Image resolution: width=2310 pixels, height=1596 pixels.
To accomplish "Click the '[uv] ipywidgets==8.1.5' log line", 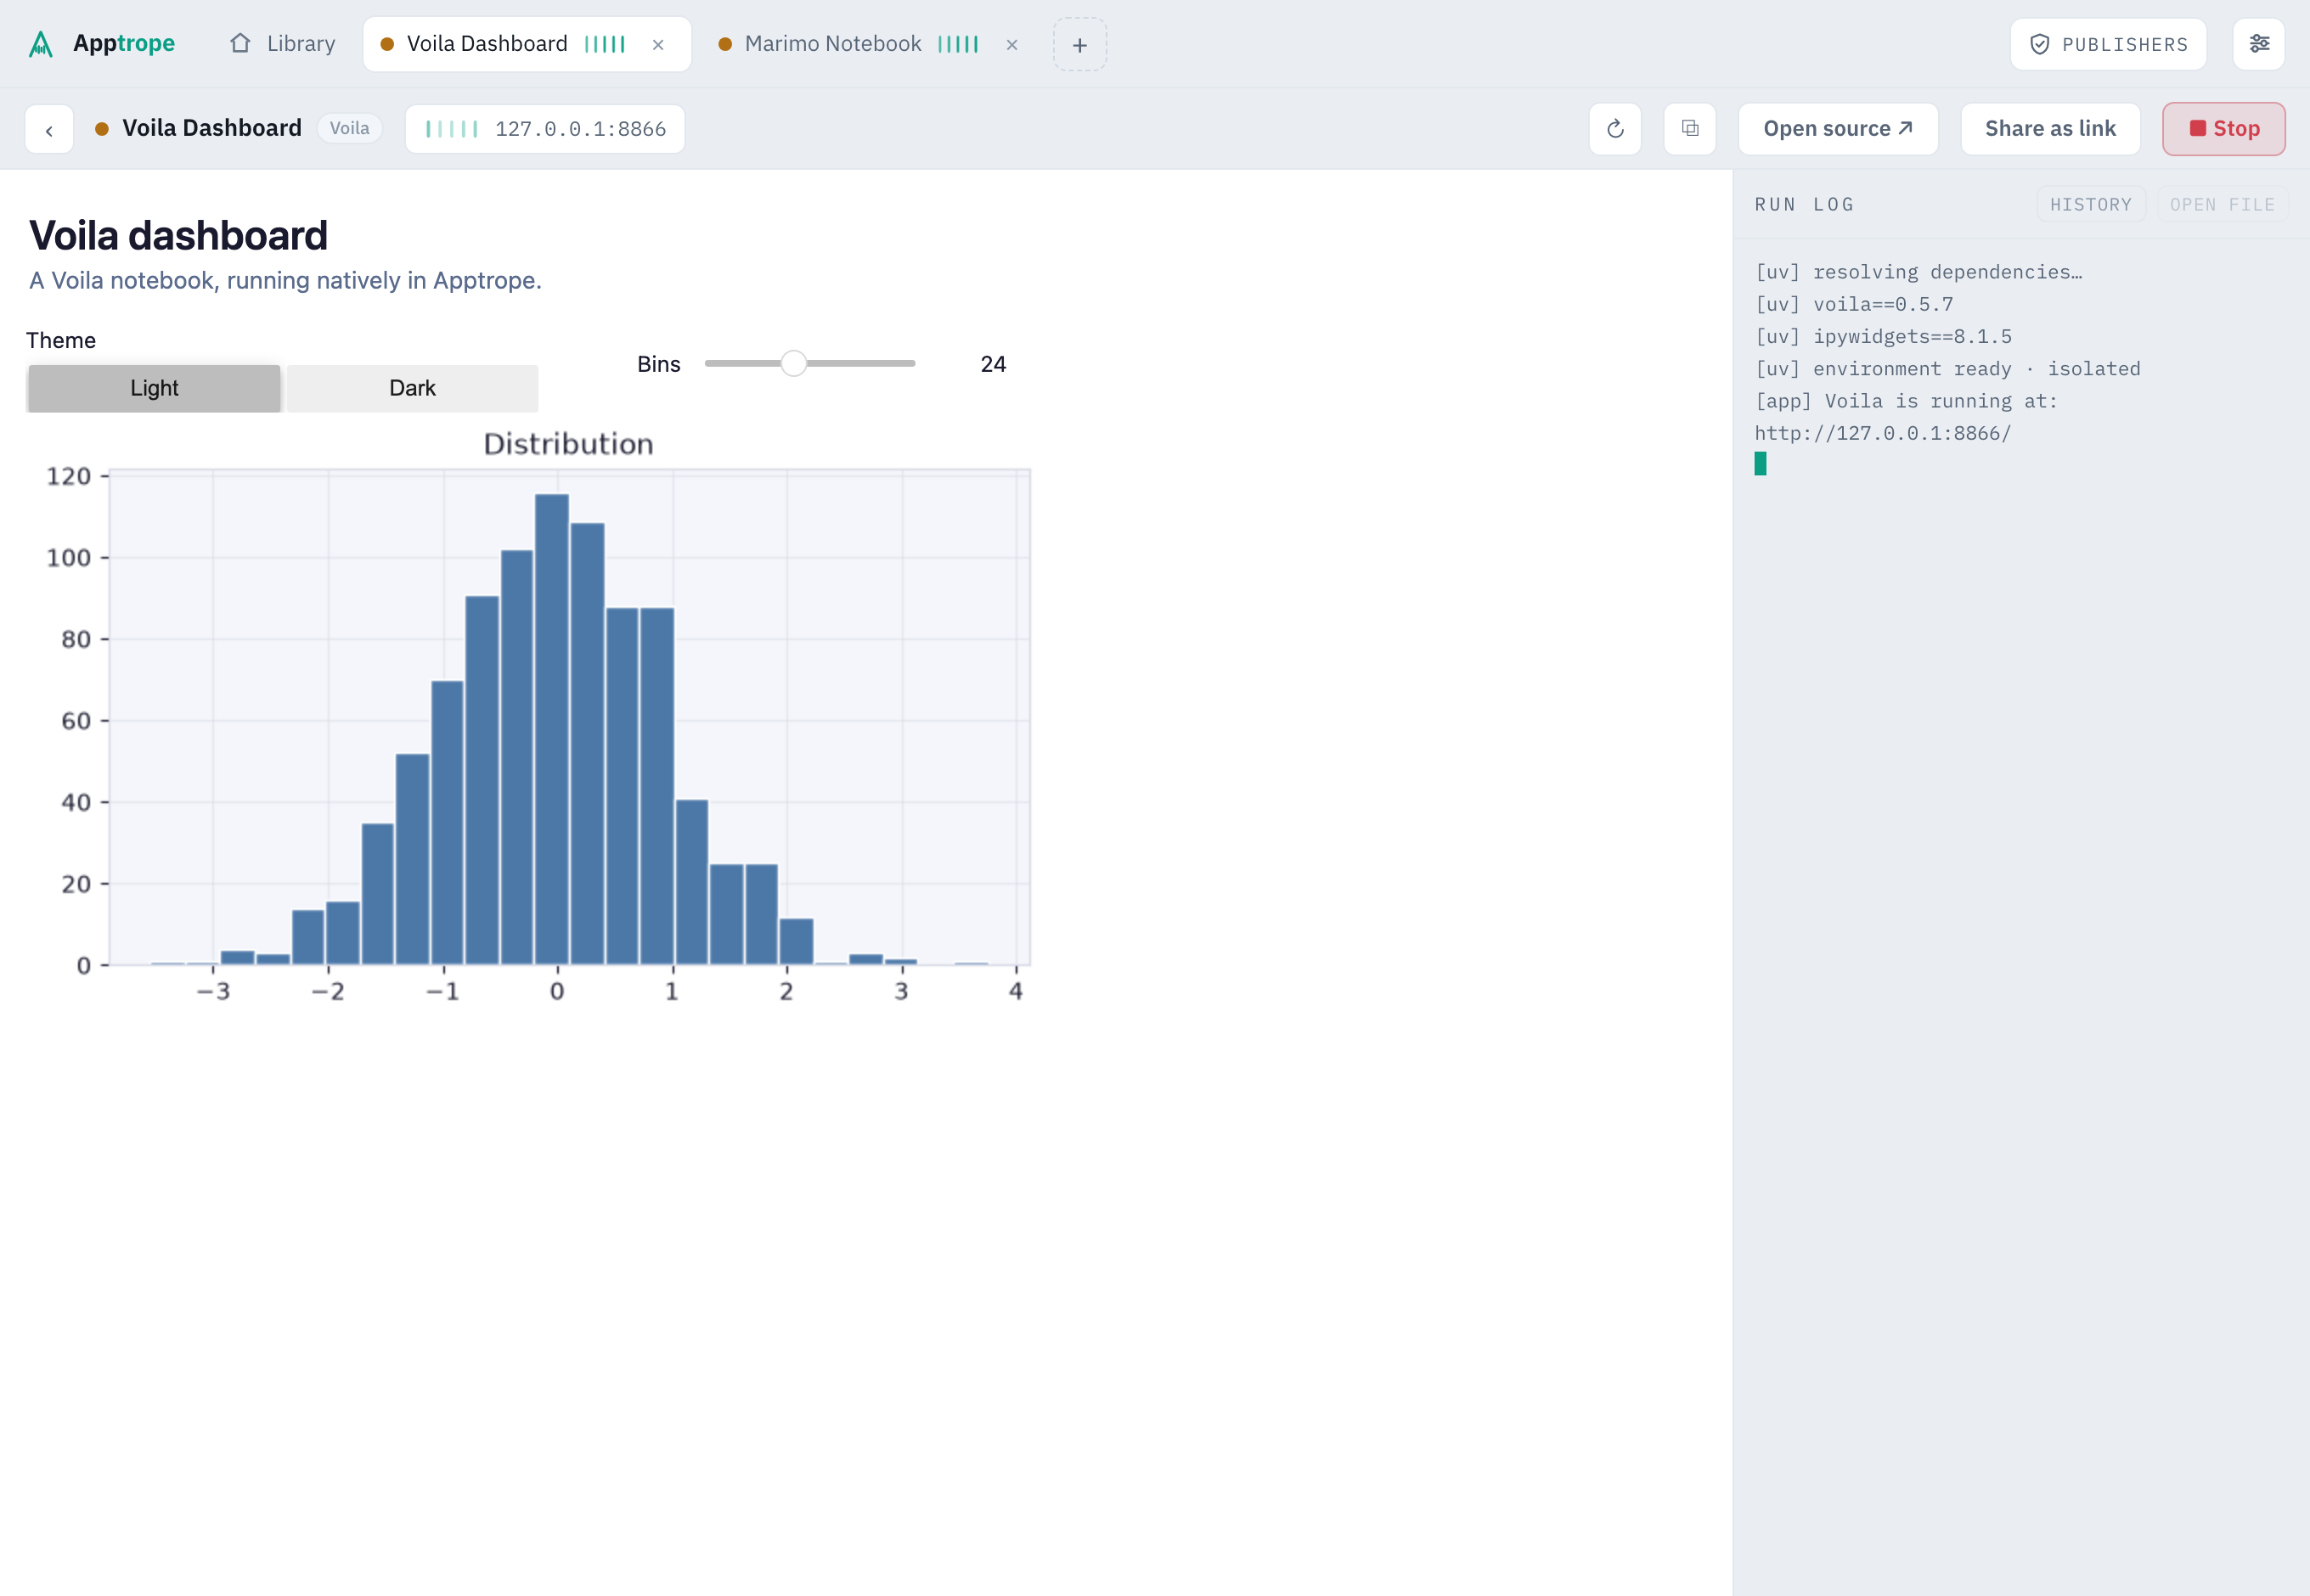I will coord(1883,336).
